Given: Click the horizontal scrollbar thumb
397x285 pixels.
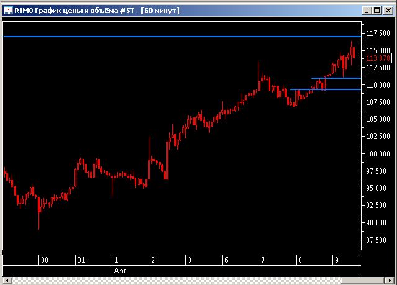Looking at the screenshot, I should pyautogui.click(x=362, y=281).
